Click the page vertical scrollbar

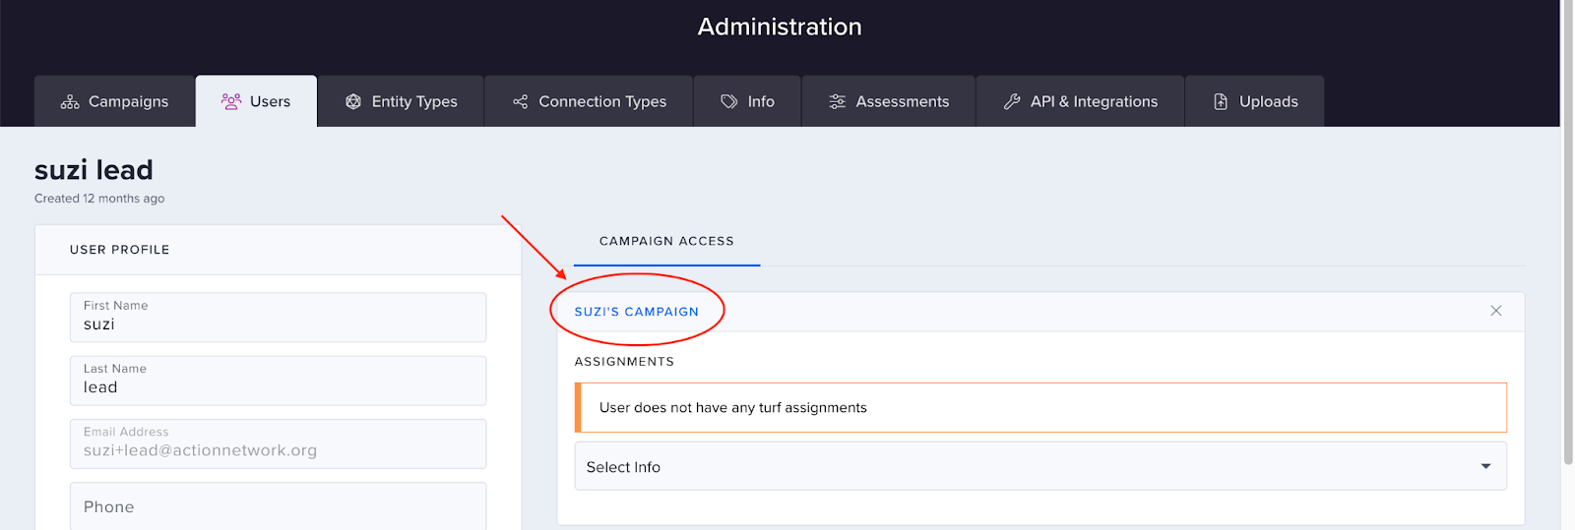tap(1567, 233)
